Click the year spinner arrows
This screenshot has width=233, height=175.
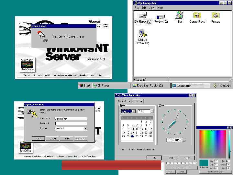coord(152,111)
